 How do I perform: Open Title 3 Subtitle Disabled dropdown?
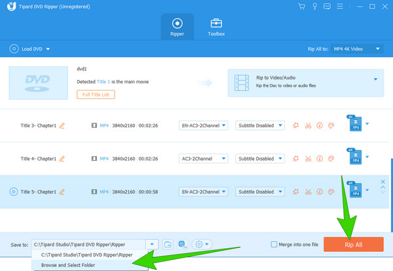click(x=260, y=125)
